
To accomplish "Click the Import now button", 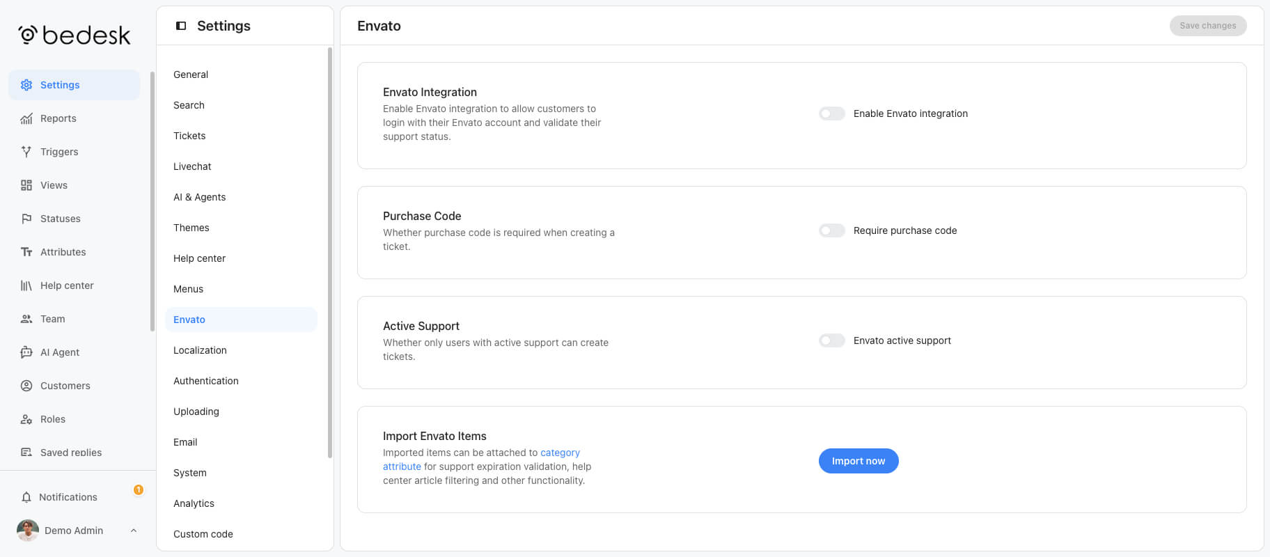I will (x=859, y=461).
